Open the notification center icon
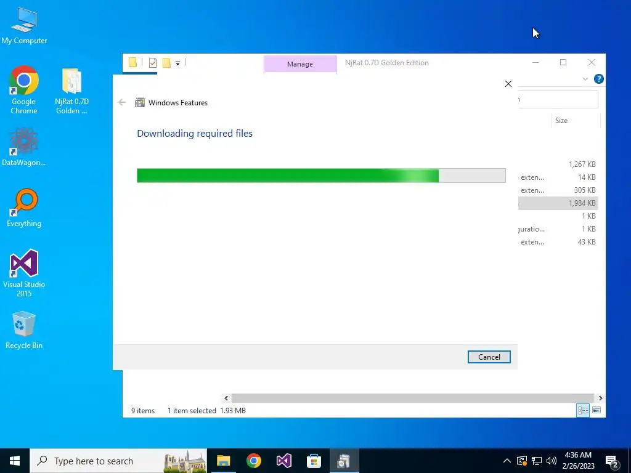Viewport: 631px width, 473px height. (x=612, y=461)
